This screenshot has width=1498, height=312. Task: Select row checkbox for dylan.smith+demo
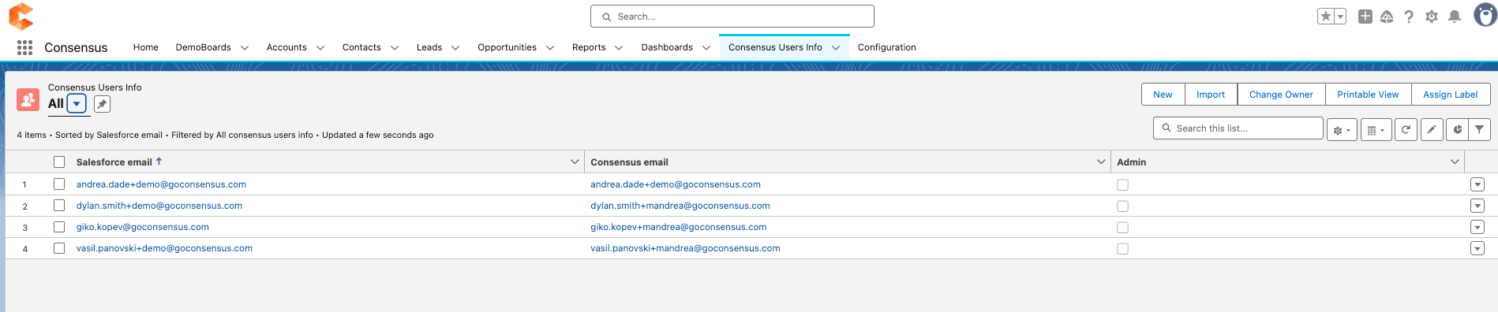click(x=59, y=206)
